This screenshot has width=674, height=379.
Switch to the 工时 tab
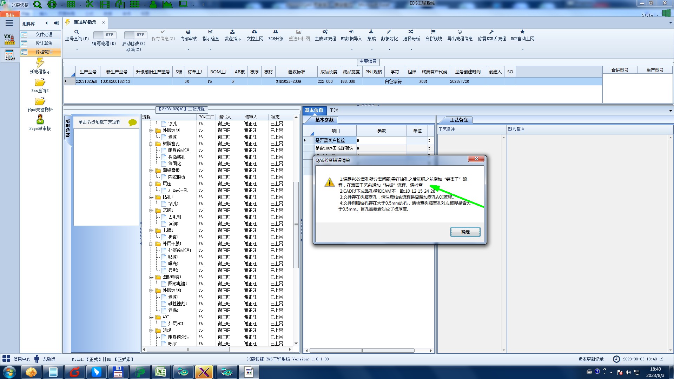(333, 111)
